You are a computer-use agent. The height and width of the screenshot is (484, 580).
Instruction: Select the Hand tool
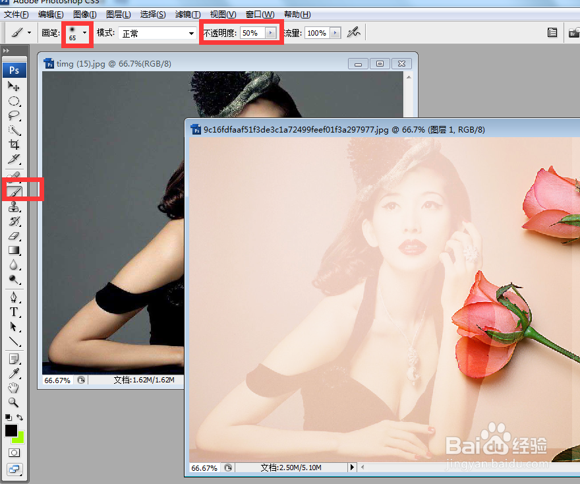14,388
